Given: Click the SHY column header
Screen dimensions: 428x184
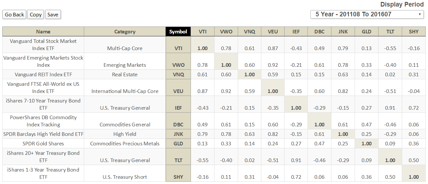Looking at the screenshot, I should 414,32.
